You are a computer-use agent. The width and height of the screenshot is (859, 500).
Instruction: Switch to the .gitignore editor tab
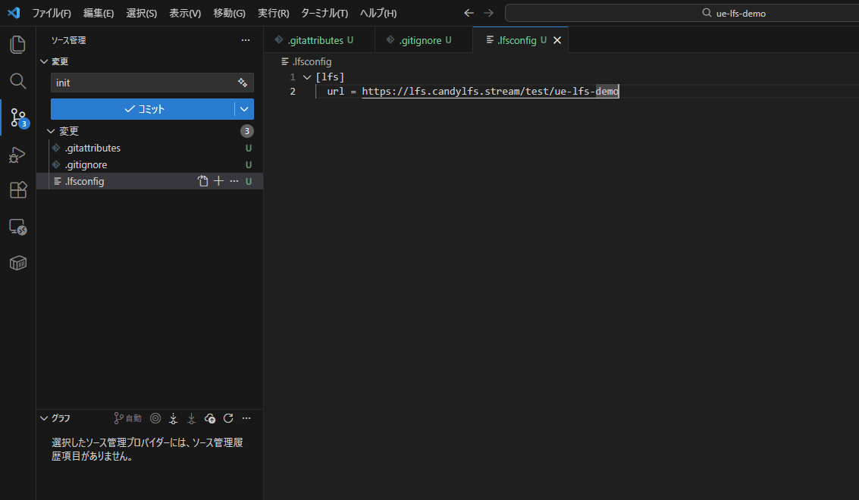point(419,40)
